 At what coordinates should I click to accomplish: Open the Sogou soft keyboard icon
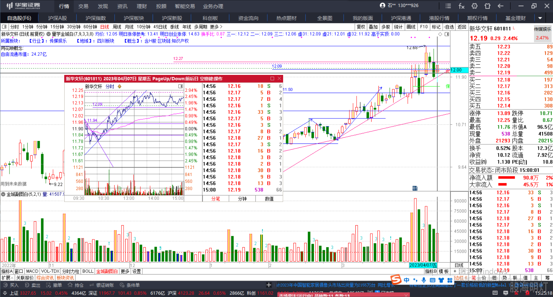[432, 280]
